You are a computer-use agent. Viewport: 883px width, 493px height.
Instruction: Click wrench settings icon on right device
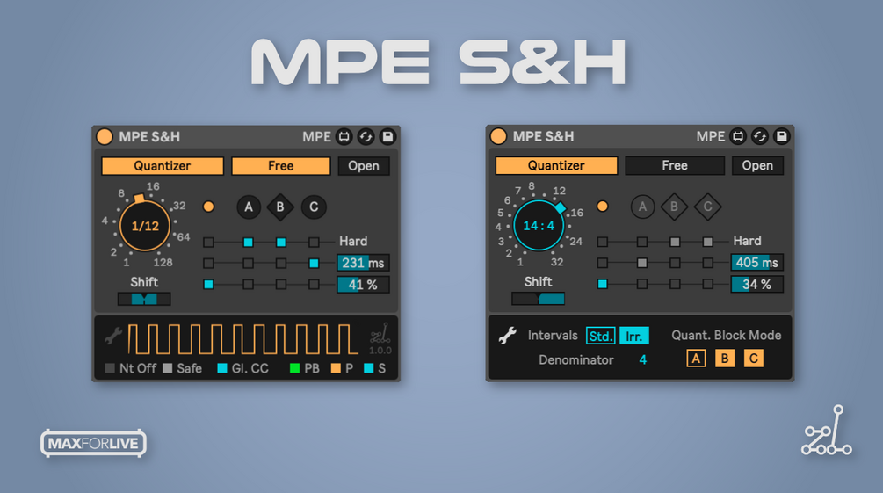[507, 335]
